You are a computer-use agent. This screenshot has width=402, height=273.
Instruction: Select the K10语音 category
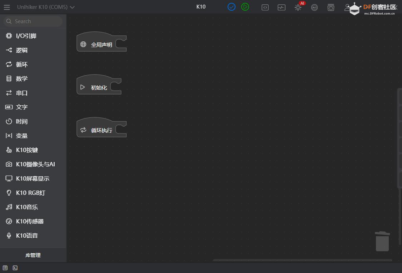click(33, 236)
